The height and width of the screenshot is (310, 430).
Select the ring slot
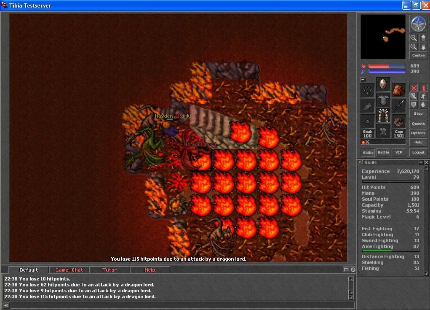[368, 121]
